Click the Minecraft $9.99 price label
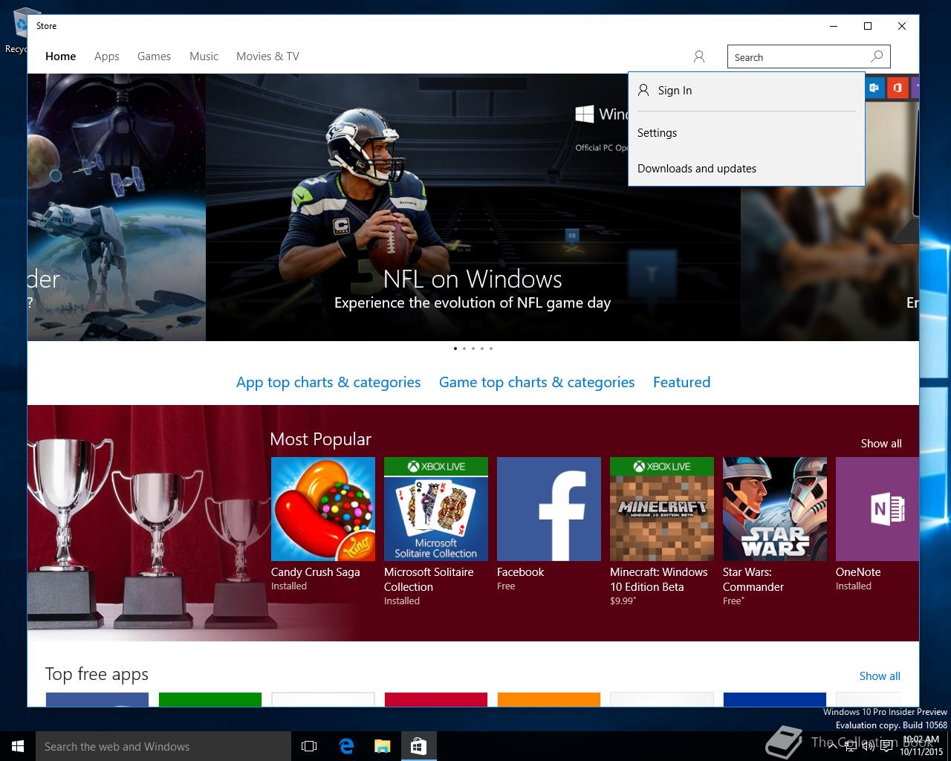Screen dimensions: 951x761 click(623, 601)
